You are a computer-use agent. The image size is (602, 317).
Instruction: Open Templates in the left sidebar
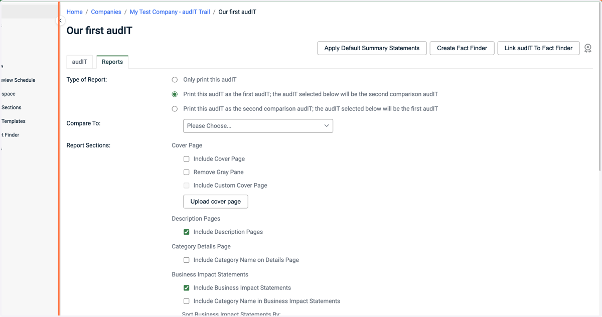[14, 121]
